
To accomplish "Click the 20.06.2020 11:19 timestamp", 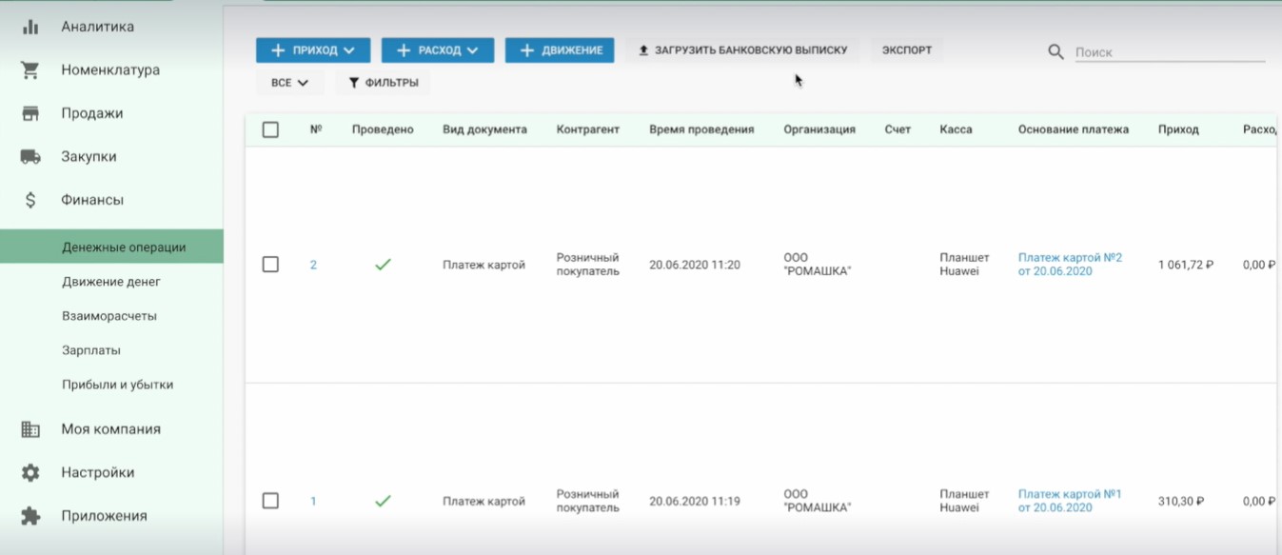I will (695, 501).
